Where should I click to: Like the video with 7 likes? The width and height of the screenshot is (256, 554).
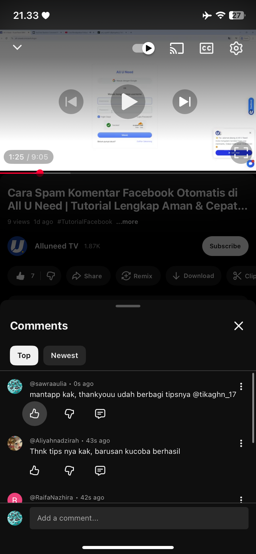[25, 276]
